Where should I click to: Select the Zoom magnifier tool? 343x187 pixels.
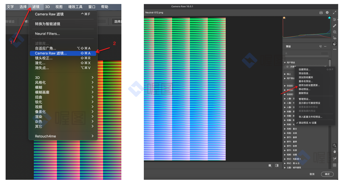tap(334, 145)
